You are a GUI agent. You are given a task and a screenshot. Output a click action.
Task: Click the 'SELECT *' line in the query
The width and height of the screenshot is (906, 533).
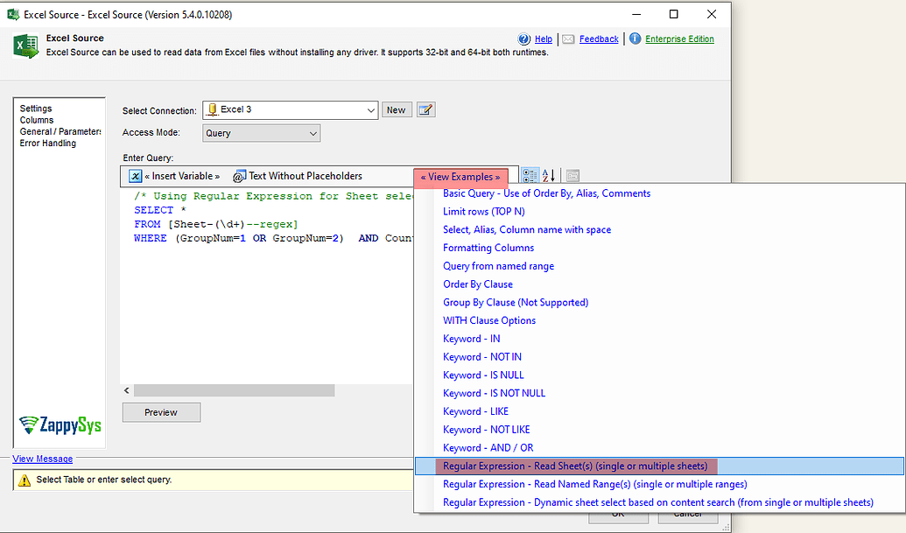pyautogui.click(x=160, y=210)
